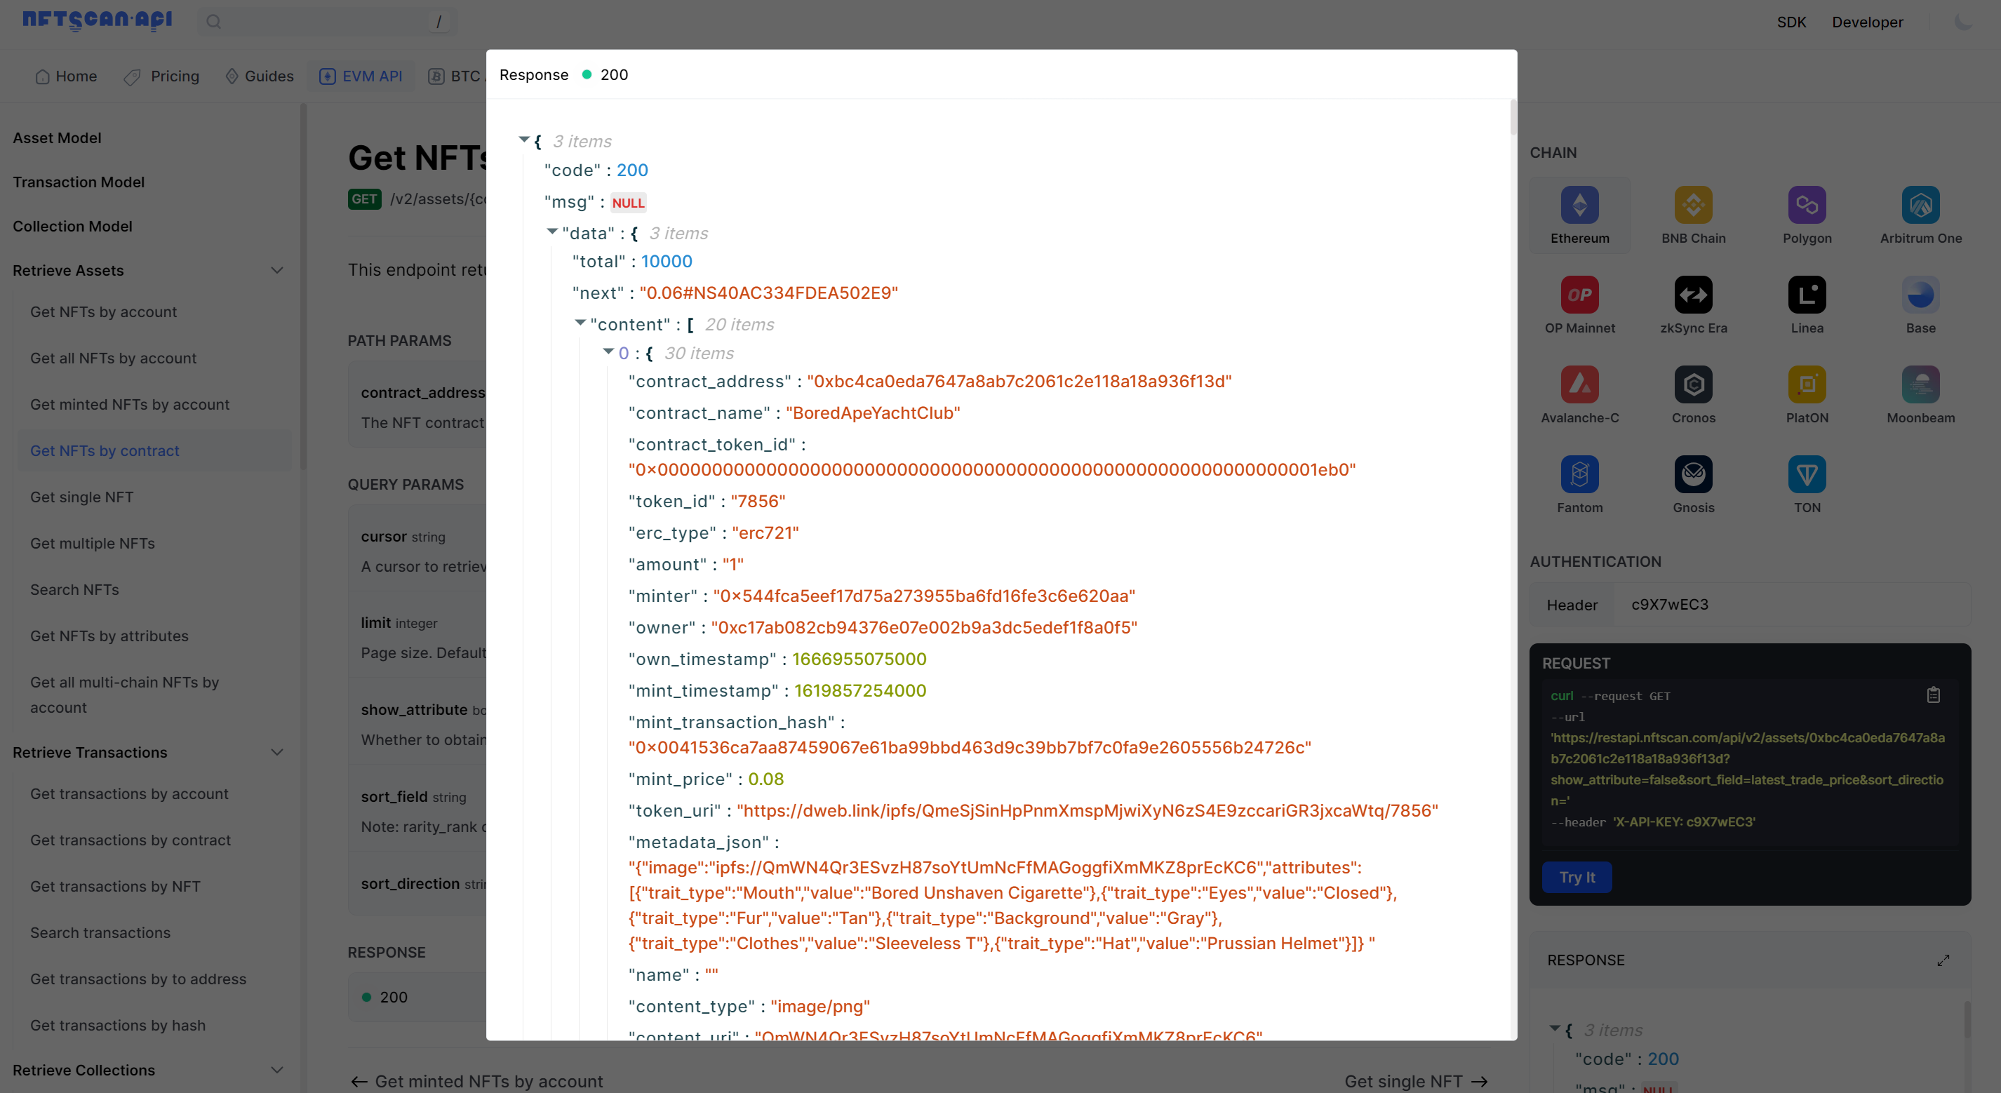
Task: Select the Avalanche-C chain icon
Action: (1579, 384)
